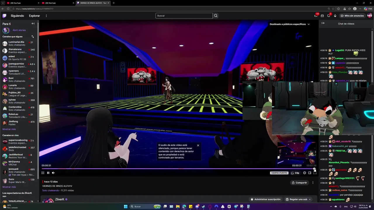Expand Destinado a públicos específicos label

290,24
